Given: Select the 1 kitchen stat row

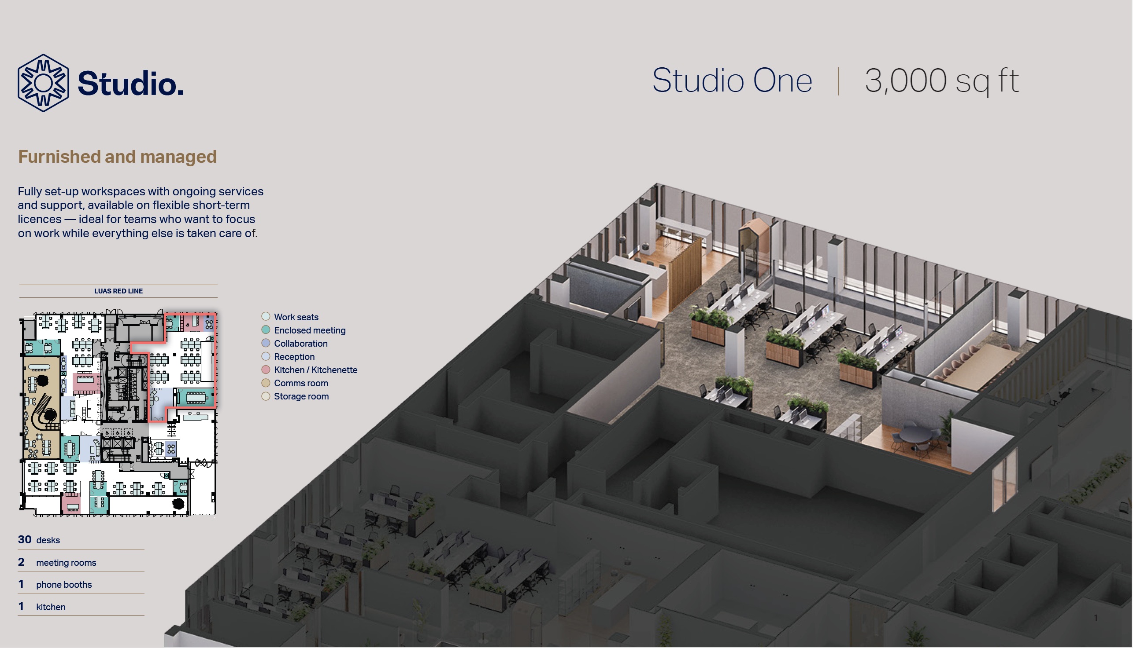Looking at the screenshot, I should [x=42, y=607].
